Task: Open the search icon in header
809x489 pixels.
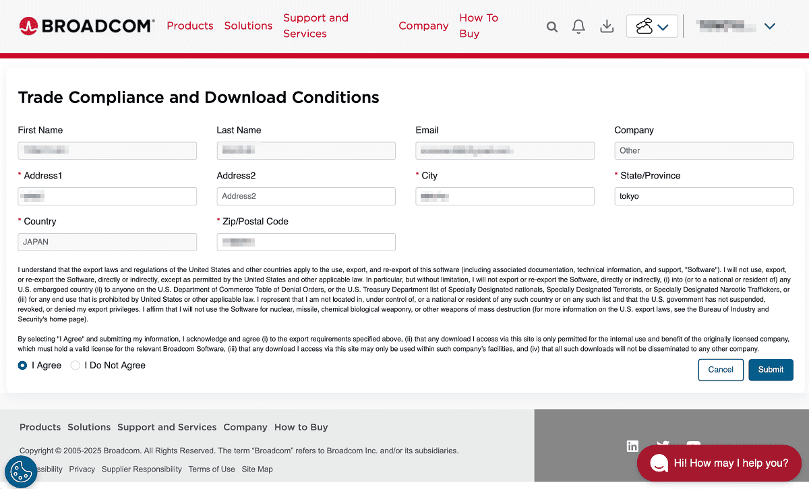Action: point(552,27)
